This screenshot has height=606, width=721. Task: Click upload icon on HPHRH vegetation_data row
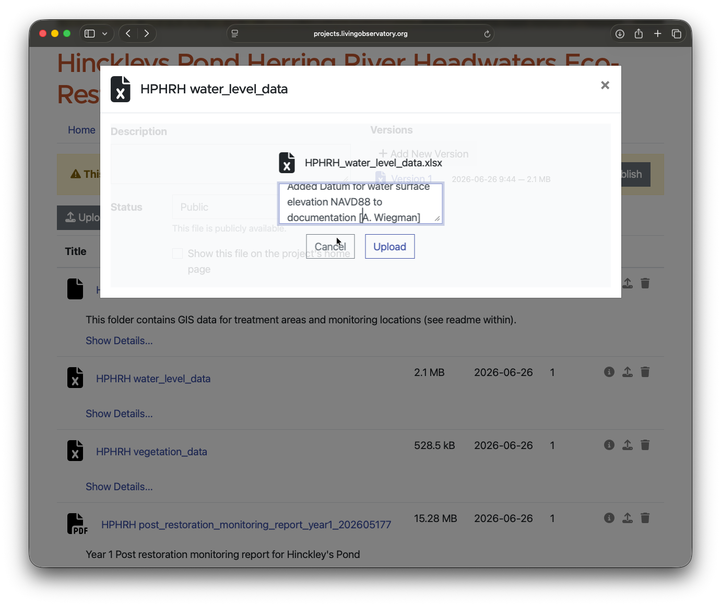(x=628, y=445)
